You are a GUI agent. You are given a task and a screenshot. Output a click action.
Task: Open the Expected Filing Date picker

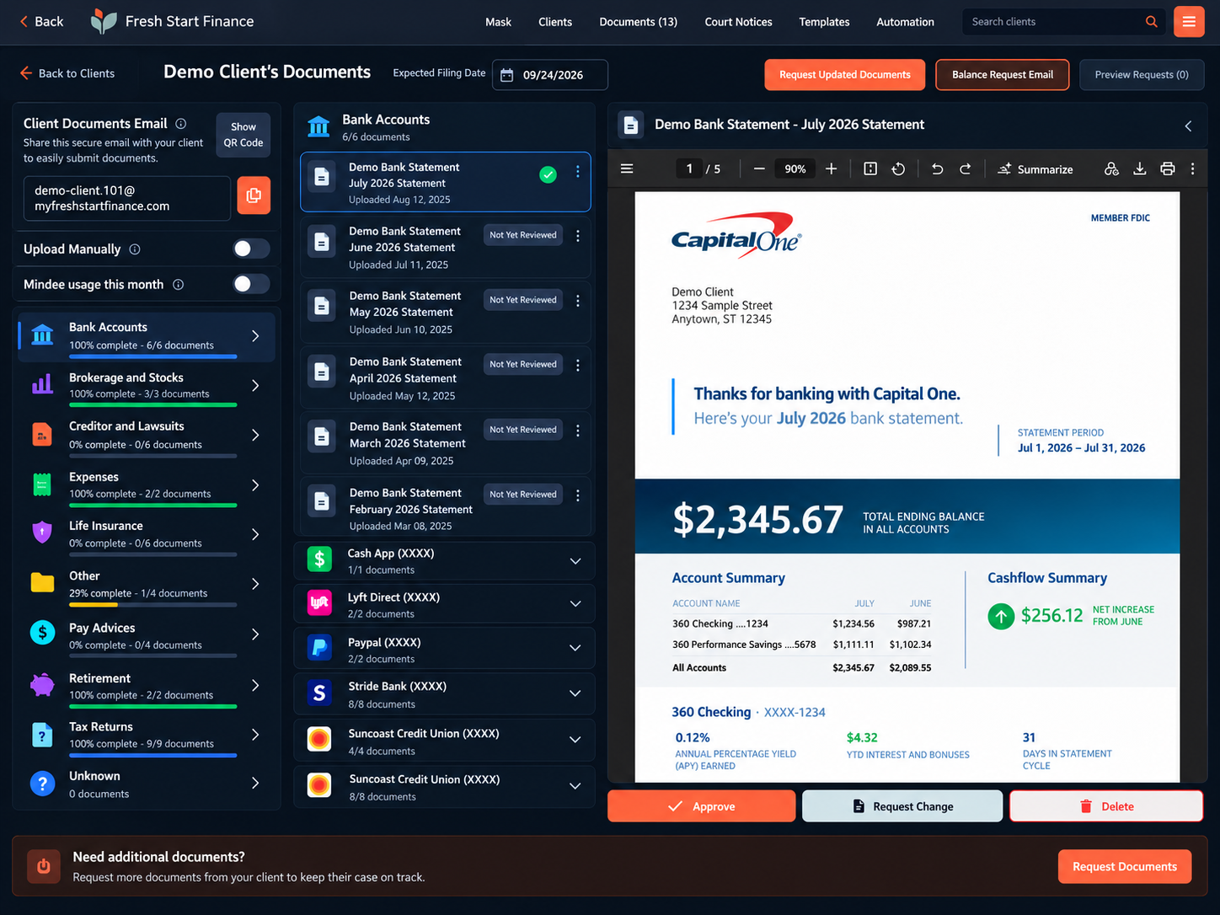point(550,75)
